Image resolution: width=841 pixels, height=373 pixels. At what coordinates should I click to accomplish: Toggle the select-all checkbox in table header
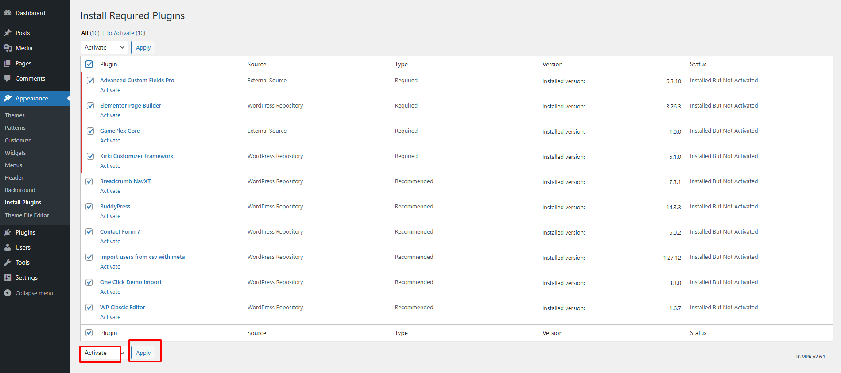(89, 64)
